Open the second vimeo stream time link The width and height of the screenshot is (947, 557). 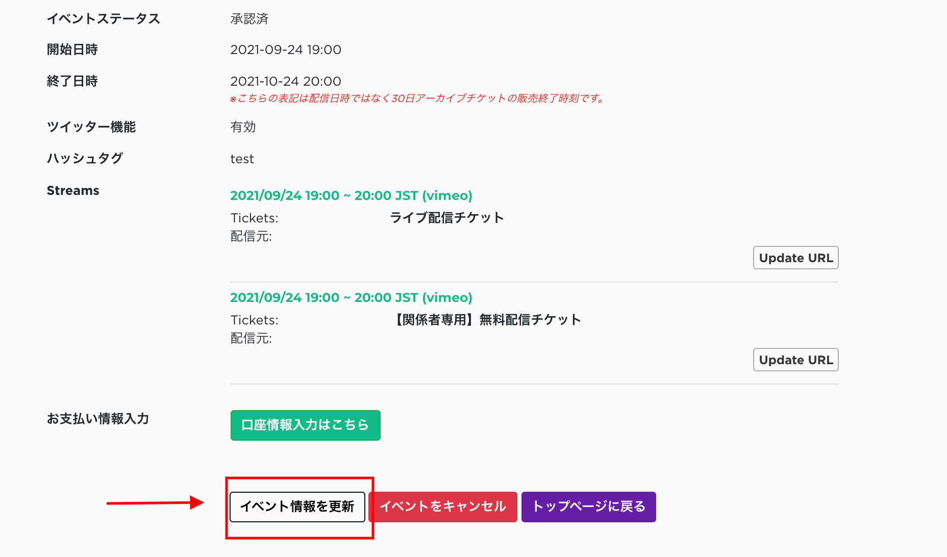pyautogui.click(x=351, y=297)
